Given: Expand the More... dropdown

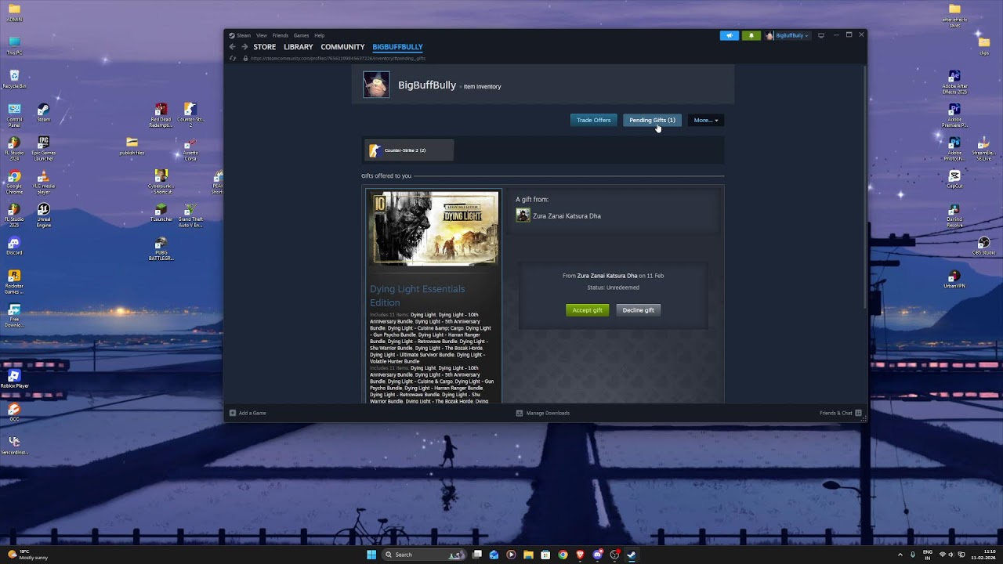Looking at the screenshot, I should [x=705, y=120].
